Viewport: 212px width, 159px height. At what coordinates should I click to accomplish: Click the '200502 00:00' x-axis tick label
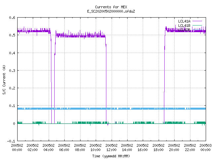(17, 147)
